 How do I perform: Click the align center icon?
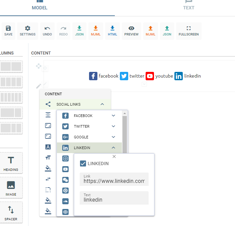click(x=48, y=115)
